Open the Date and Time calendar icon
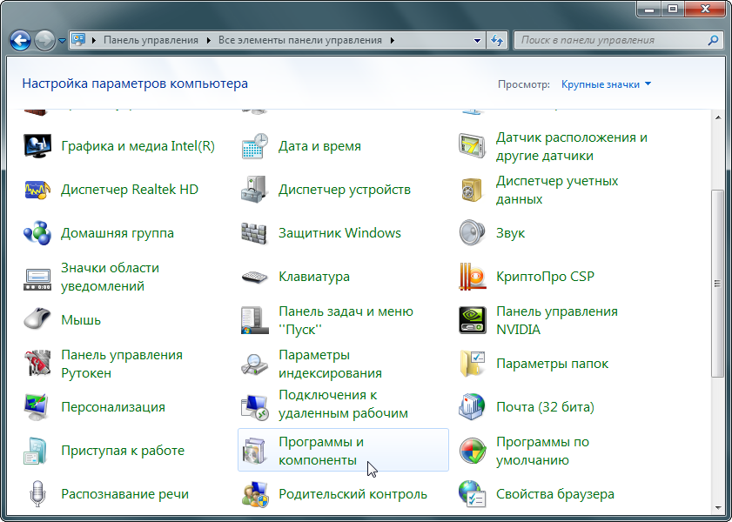The width and height of the screenshot is (732, 522). click(x=255, y=146)
